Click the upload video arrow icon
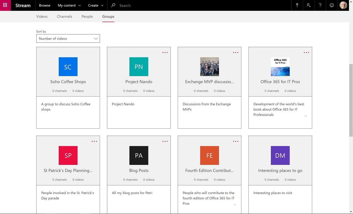The height and width of the screenshot is (214, 353). [297, 5]
